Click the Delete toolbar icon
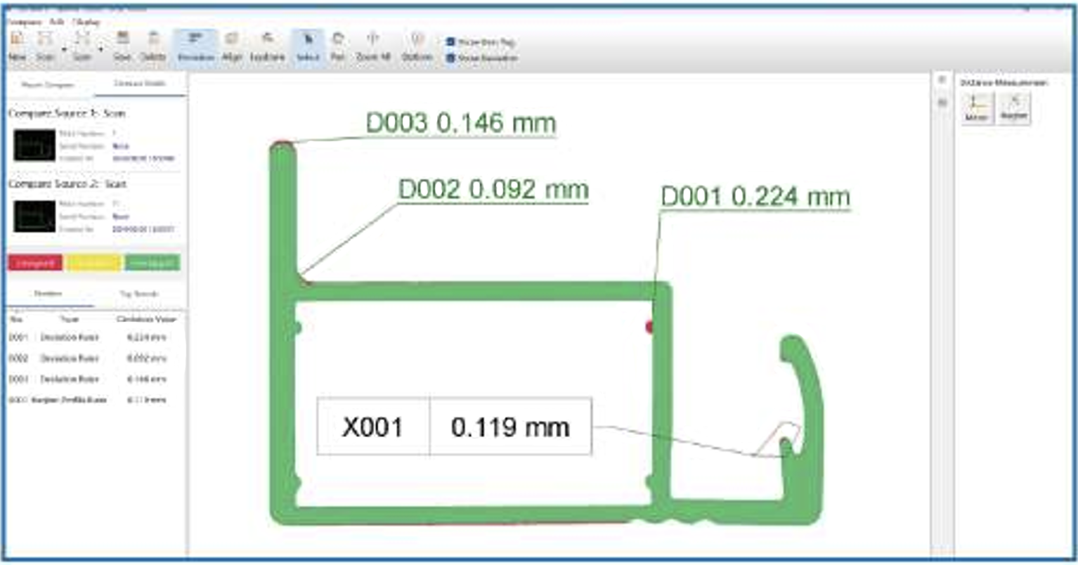 pyautogui.click(x=153, y=46)
